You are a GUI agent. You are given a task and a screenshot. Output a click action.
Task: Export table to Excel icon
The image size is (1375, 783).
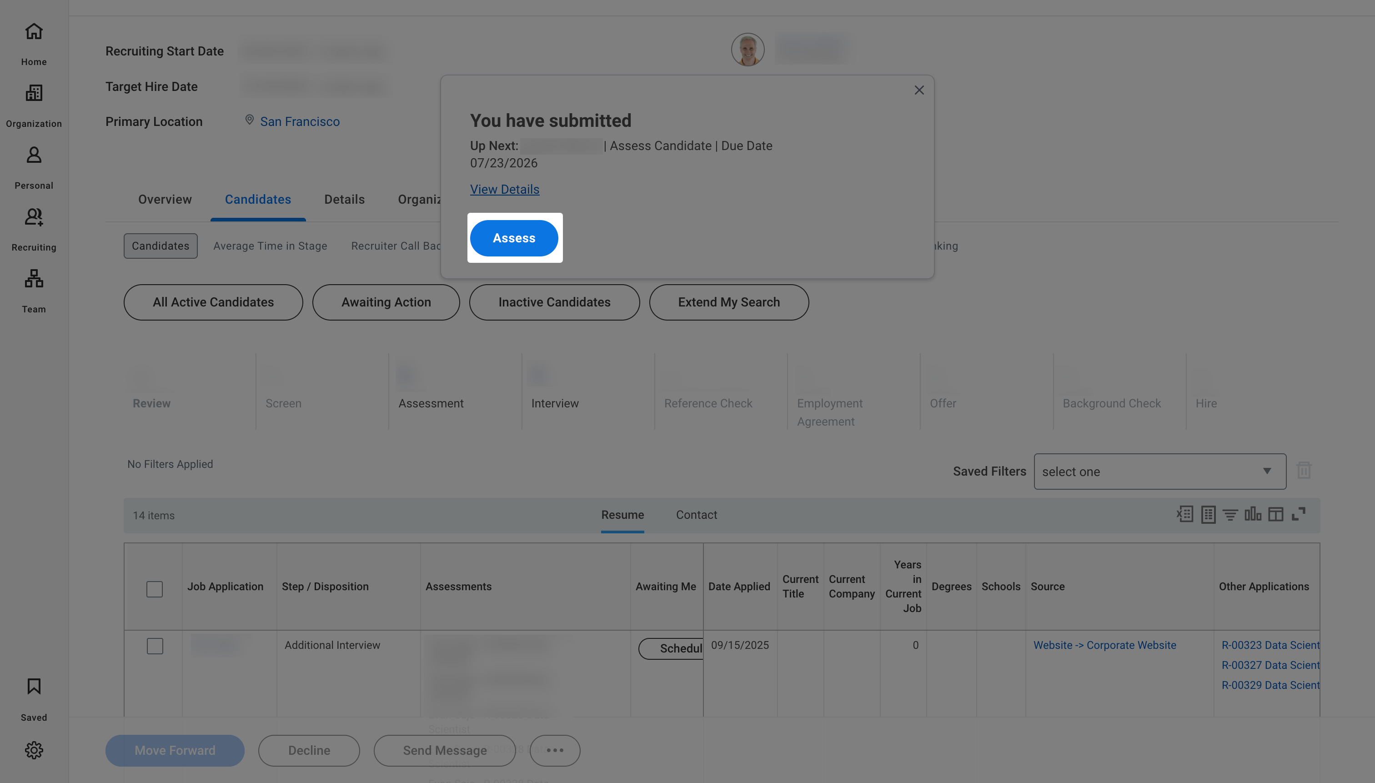1184,514
